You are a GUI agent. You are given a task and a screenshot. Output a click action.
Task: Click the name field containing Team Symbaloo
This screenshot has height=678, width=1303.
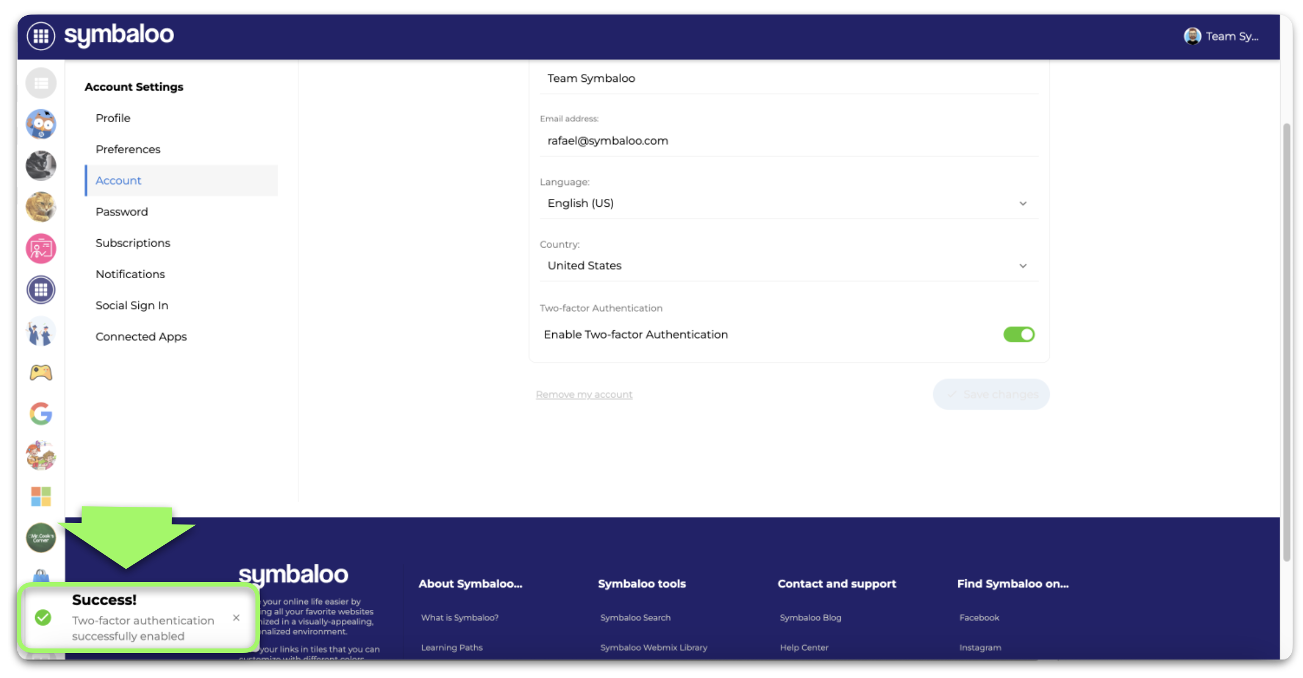tap(789, 78)
